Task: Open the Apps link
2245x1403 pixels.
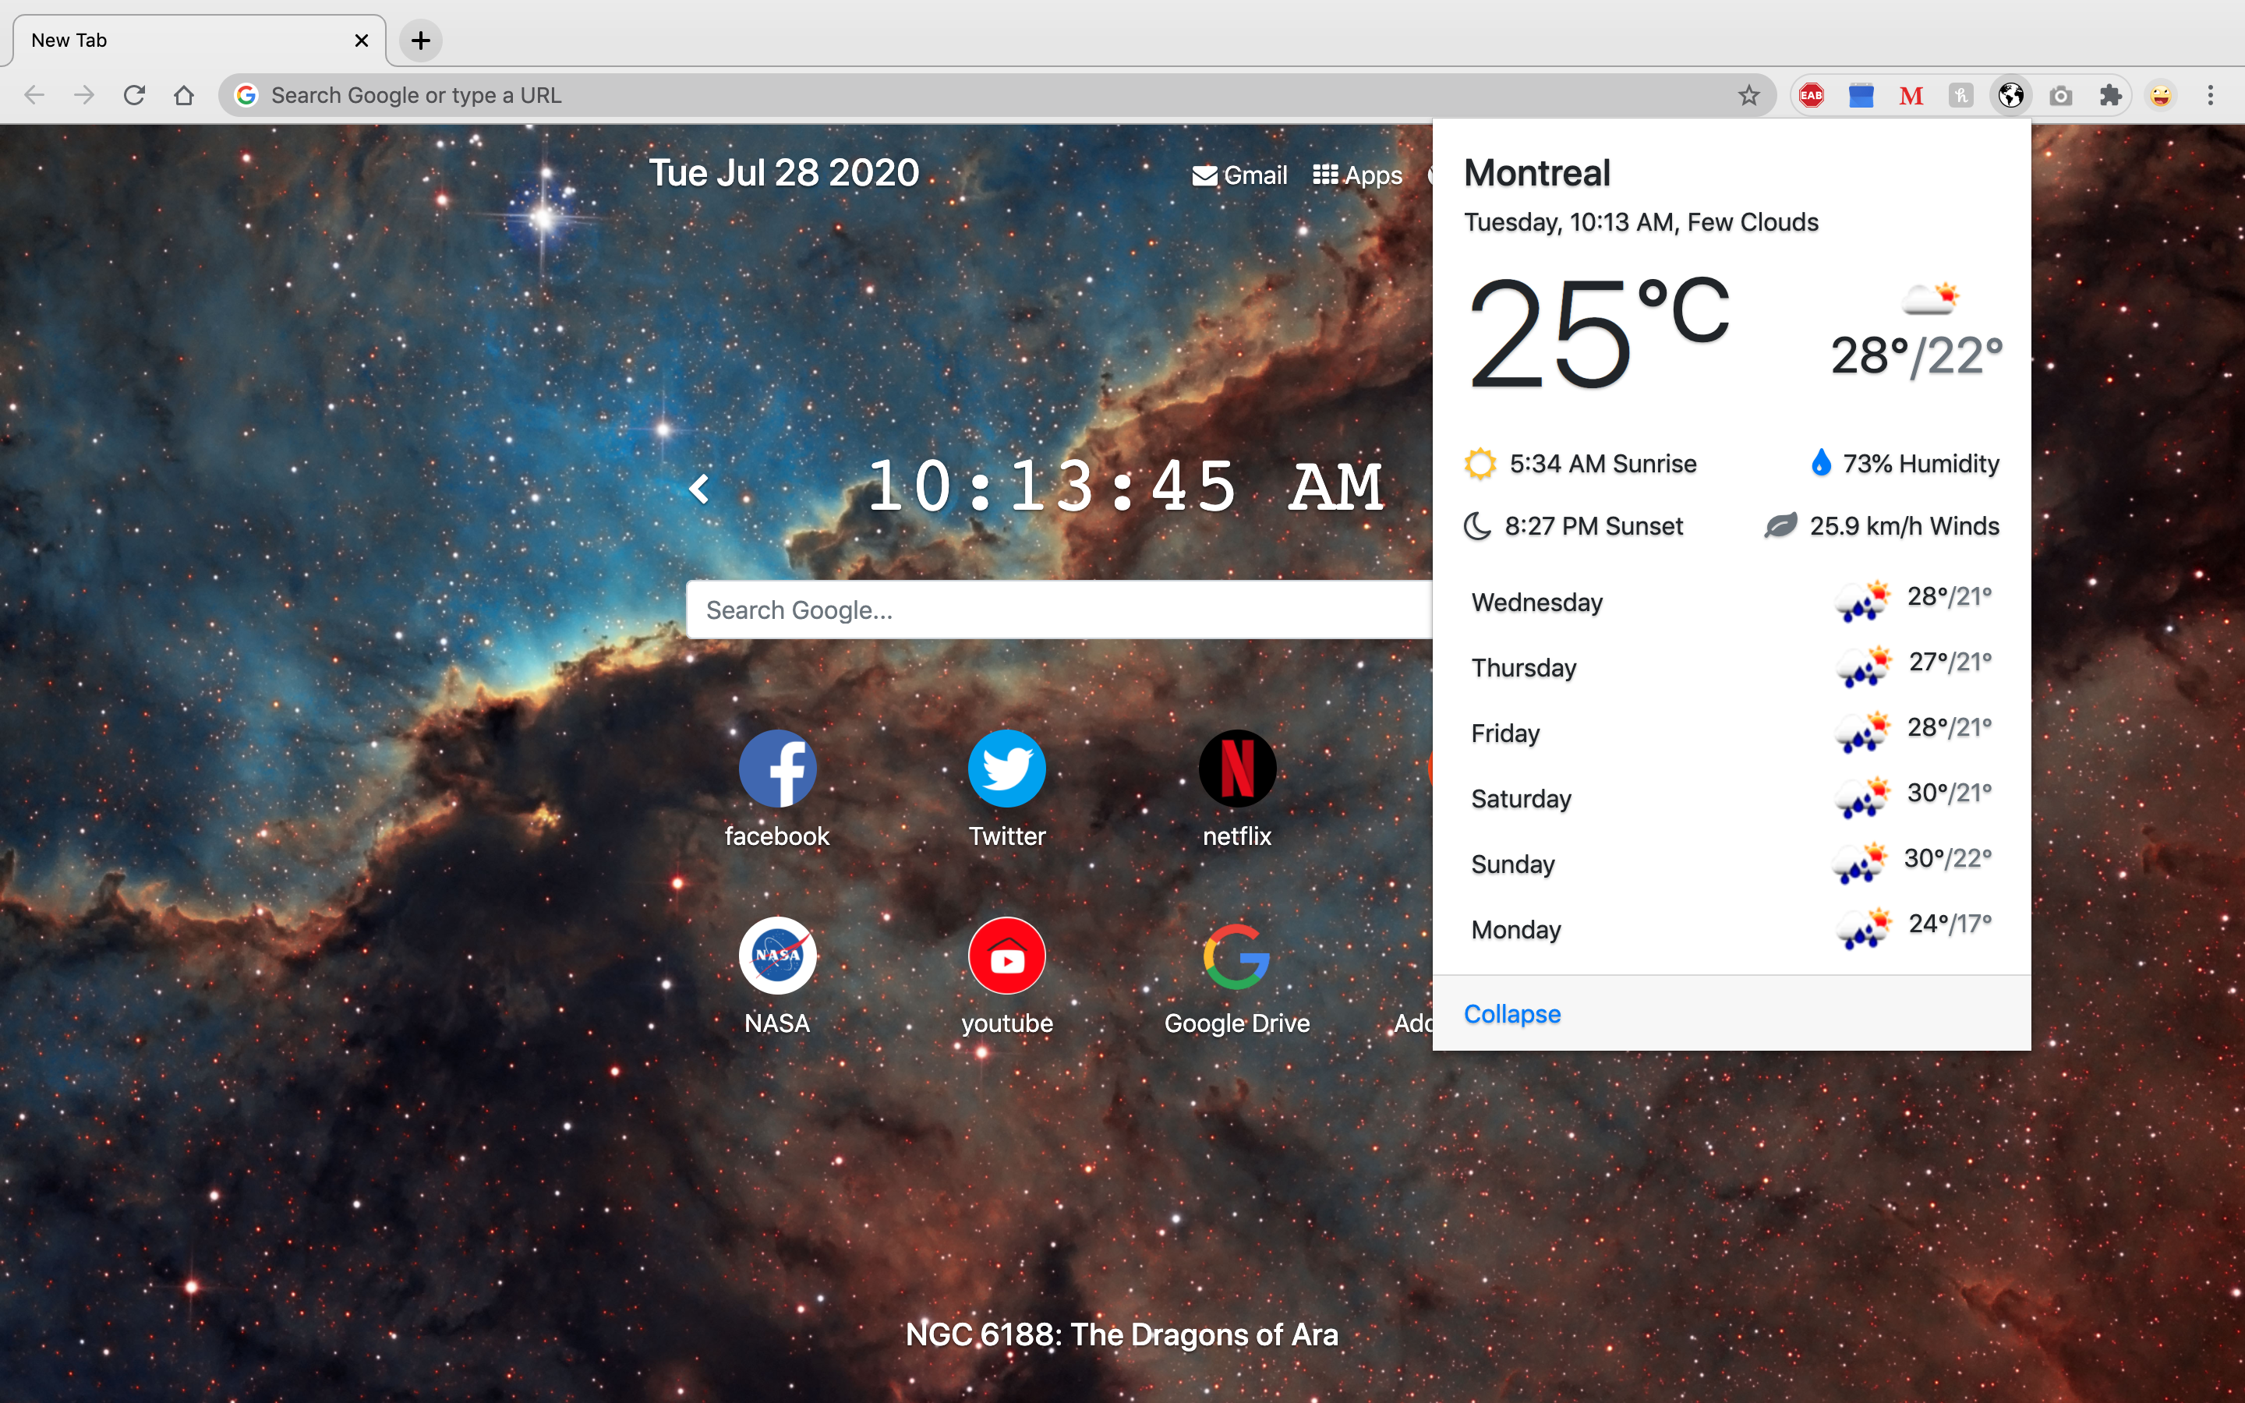Action: pos(1357,175)
